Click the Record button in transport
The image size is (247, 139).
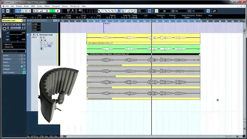coord(58,11)
